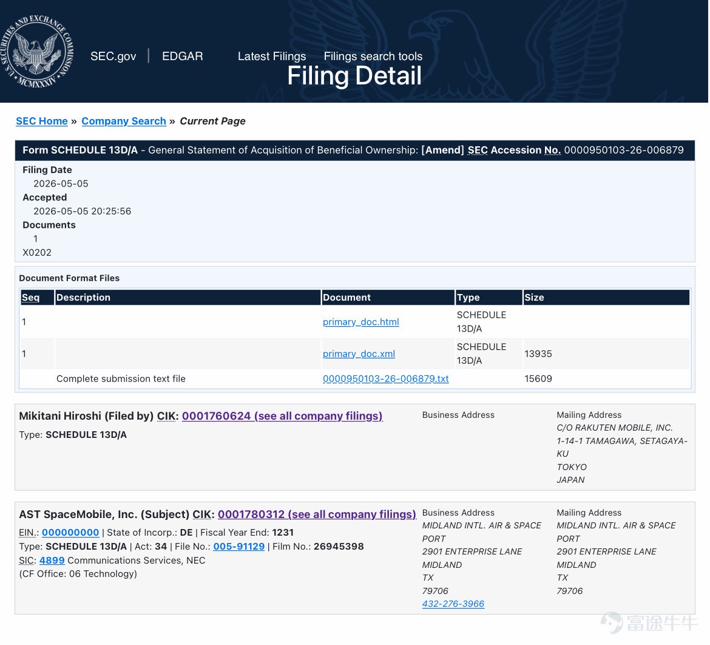The image size is (710, 645).
Task: Click the phone number 432-276-3966
Action: pyautogui.click(x=453, y=604)
